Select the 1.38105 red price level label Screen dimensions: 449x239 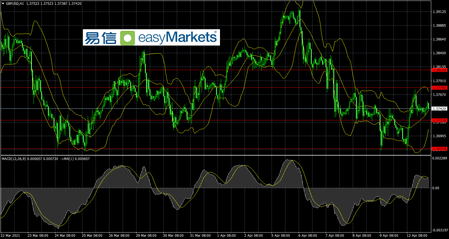point(439,70)
